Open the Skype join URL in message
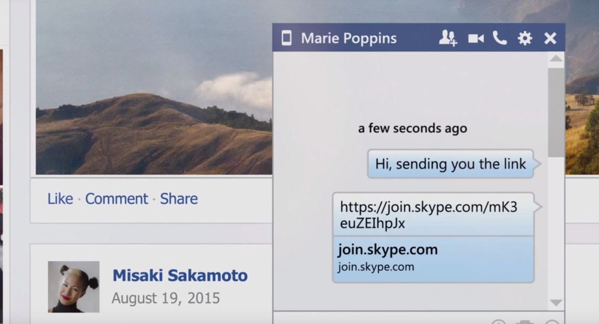Viewport: 599px width, 324px height. pos(429,214)
